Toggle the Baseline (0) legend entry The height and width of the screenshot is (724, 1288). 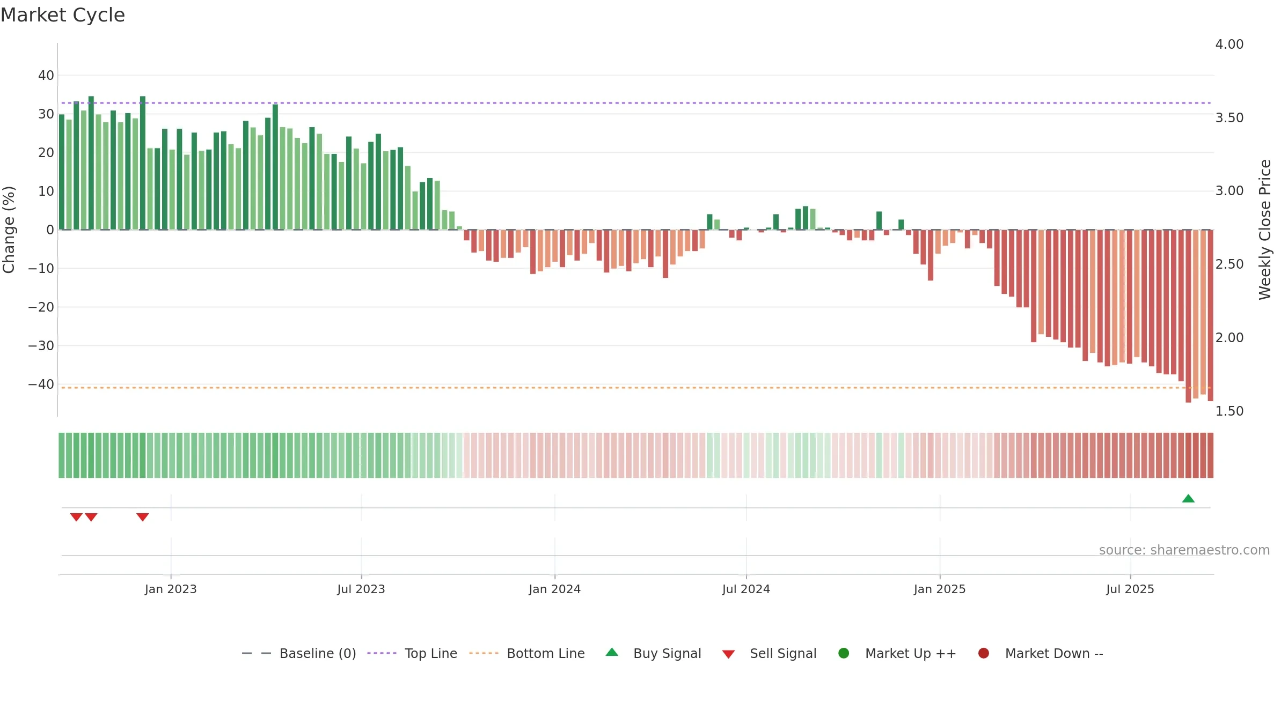pos(299,653)
